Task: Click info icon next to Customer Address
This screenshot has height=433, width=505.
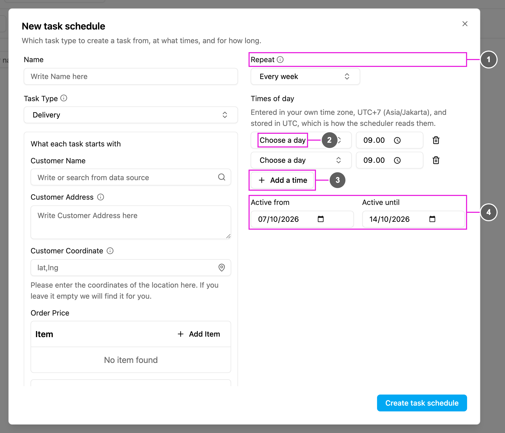Action: point(101,197)
